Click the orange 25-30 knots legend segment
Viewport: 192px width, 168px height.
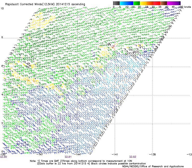click(x=150, y=3)
